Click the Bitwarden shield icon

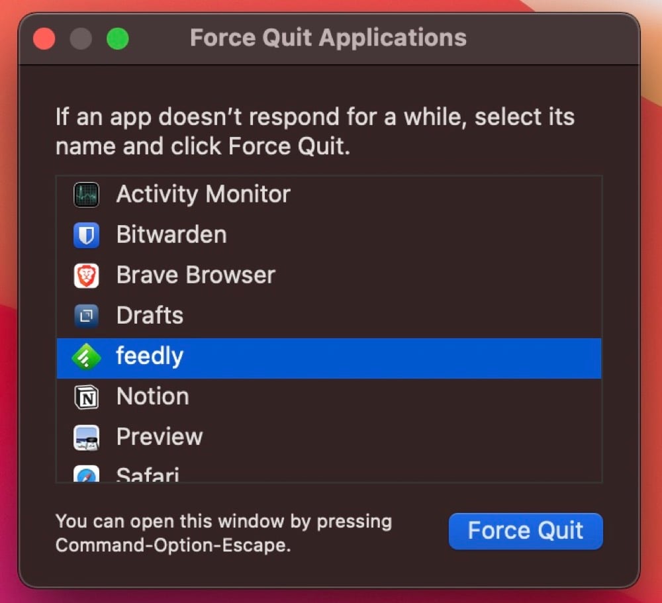pyautogui.click(x=86, y=235)
